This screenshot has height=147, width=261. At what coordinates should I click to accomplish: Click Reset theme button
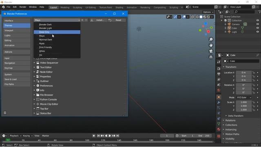click(x=117, y=20)
